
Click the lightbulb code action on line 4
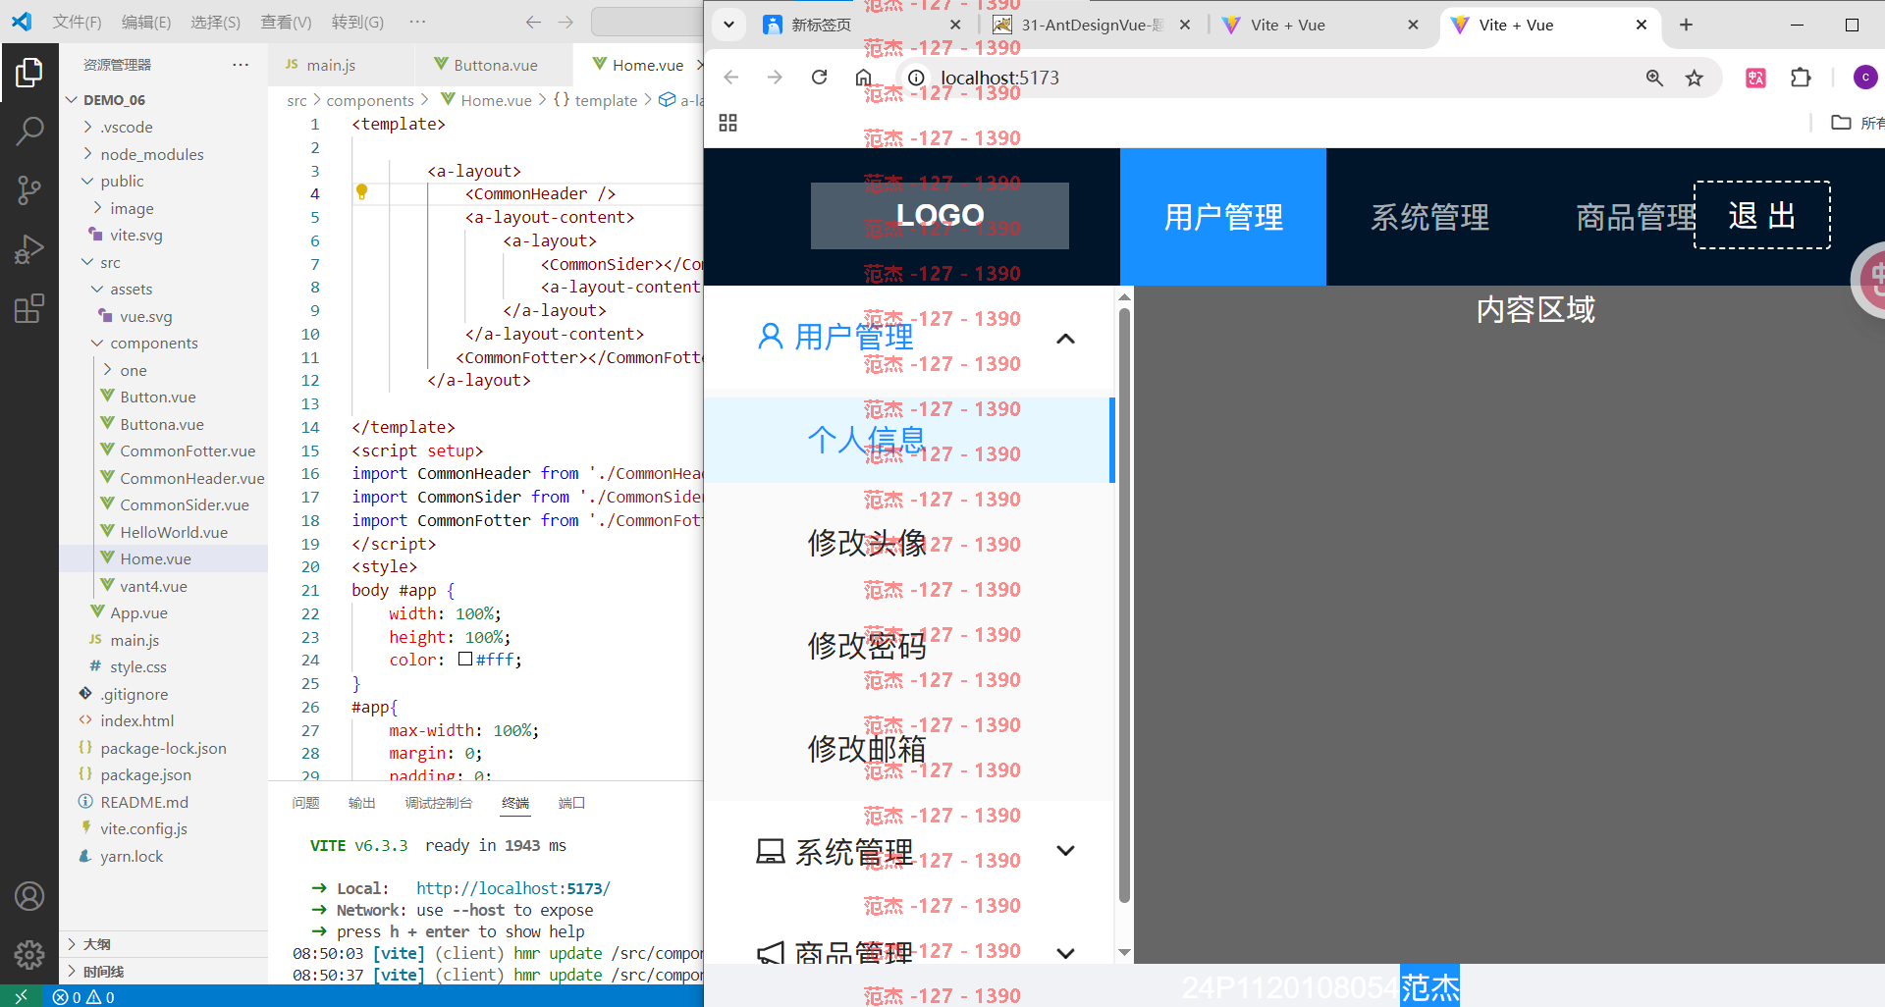pos(361,192)
